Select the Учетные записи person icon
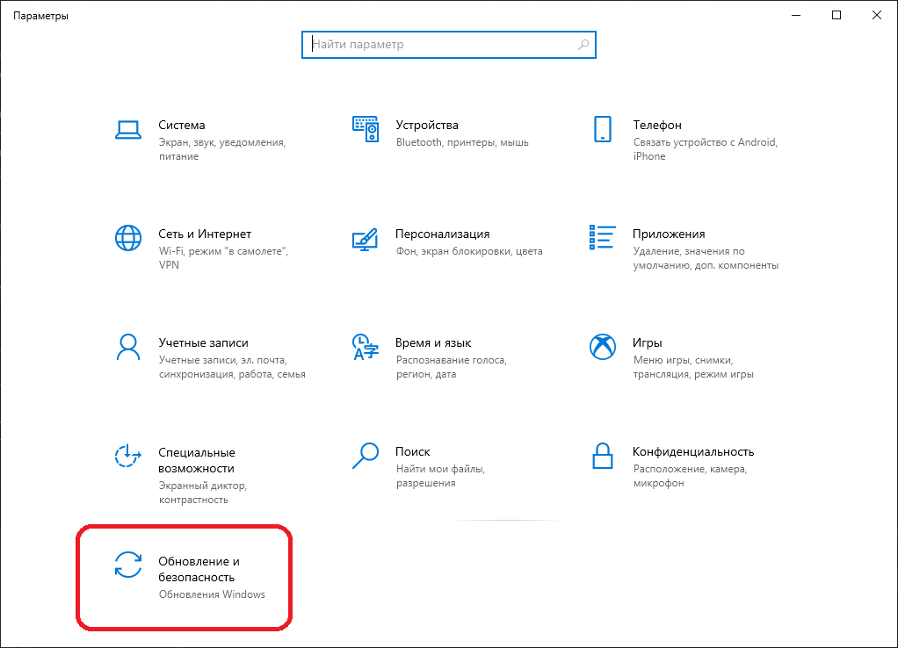Image resolution: width=898 pixels, height=648 pixels. [x=128, y=347]
